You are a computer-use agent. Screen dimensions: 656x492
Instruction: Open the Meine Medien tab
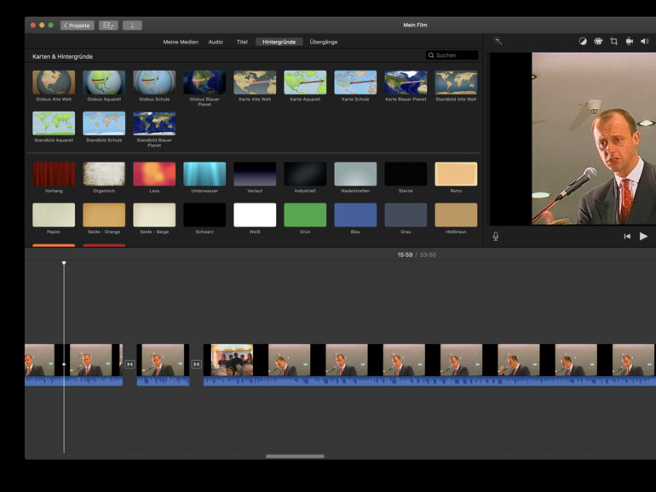click(x=181, y=42)
